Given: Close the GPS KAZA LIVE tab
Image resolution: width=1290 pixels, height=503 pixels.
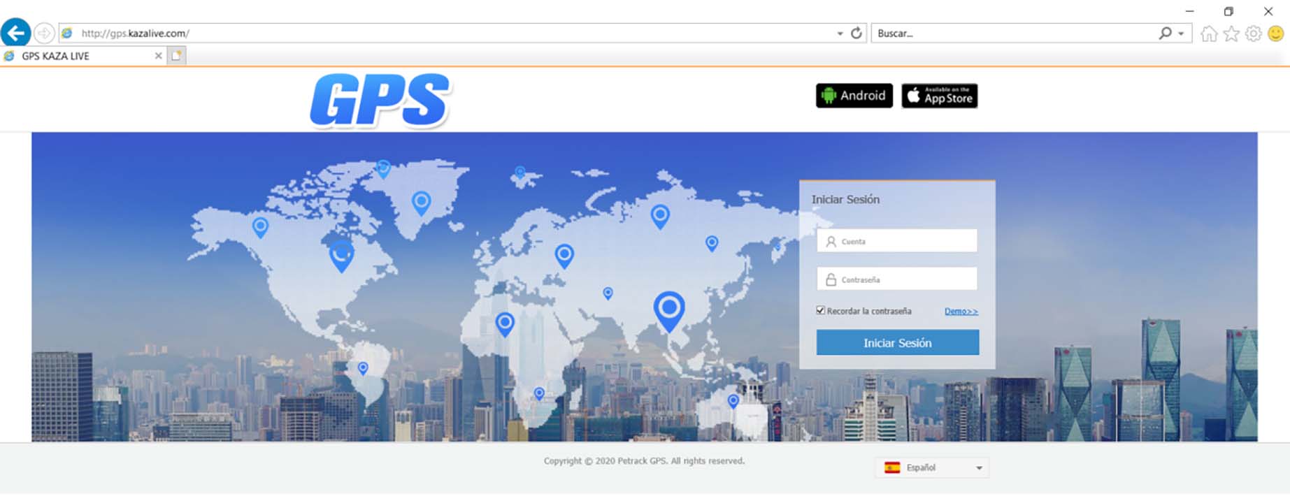Looking at the screenshot, I should (158, 56).
